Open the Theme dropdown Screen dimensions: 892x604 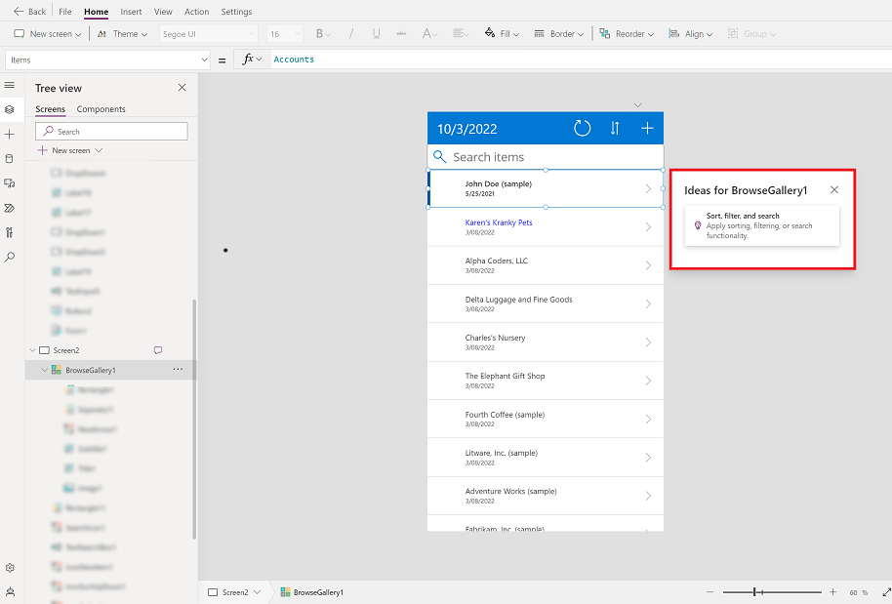(123, 34)
